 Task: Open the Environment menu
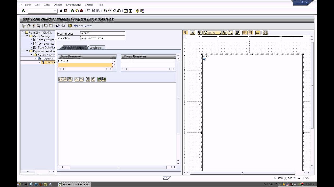tap(73, 5)
